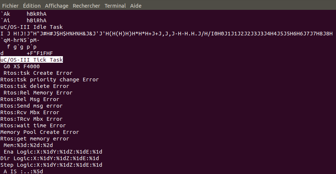Click the Rtos:Send msg error line

coord(31,106)
